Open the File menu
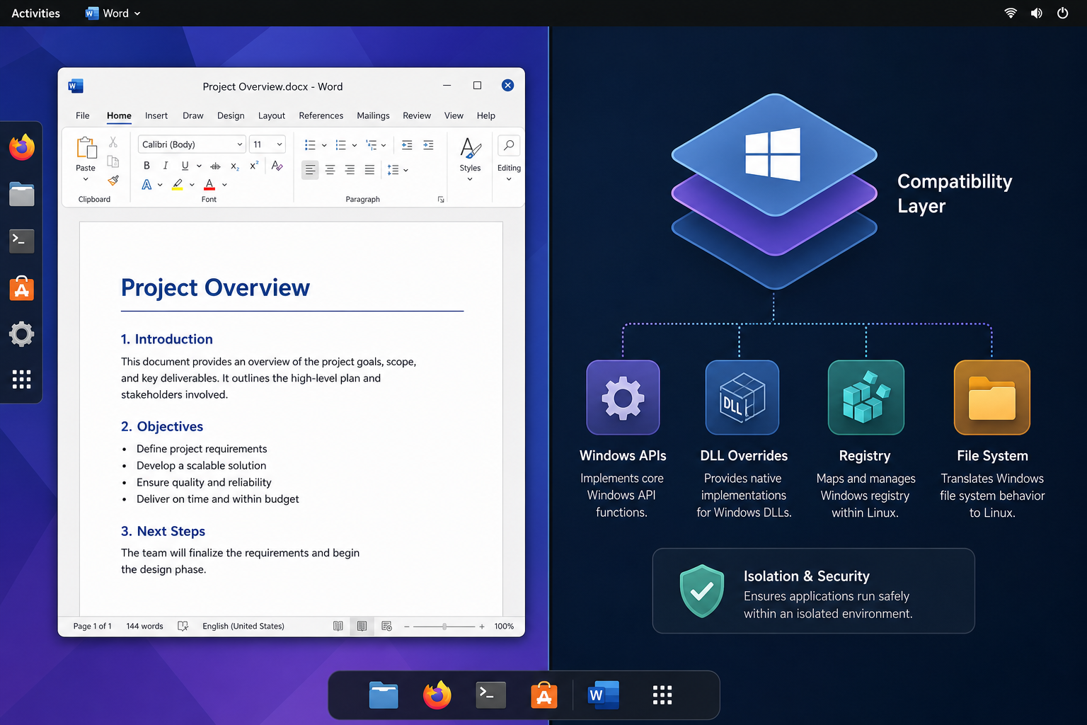This screenshot has height=725, width=1087. pyautogui.click(x=83, y=115)
